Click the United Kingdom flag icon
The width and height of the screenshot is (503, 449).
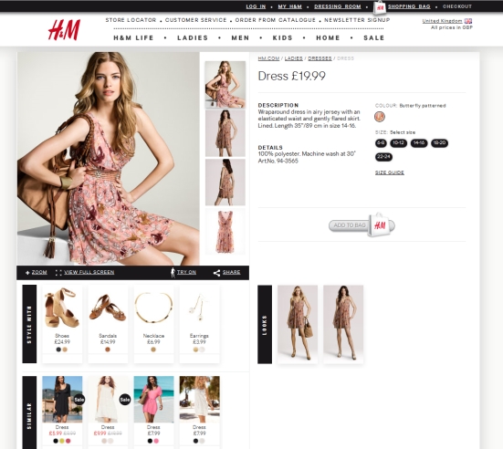tap(468, 21)
